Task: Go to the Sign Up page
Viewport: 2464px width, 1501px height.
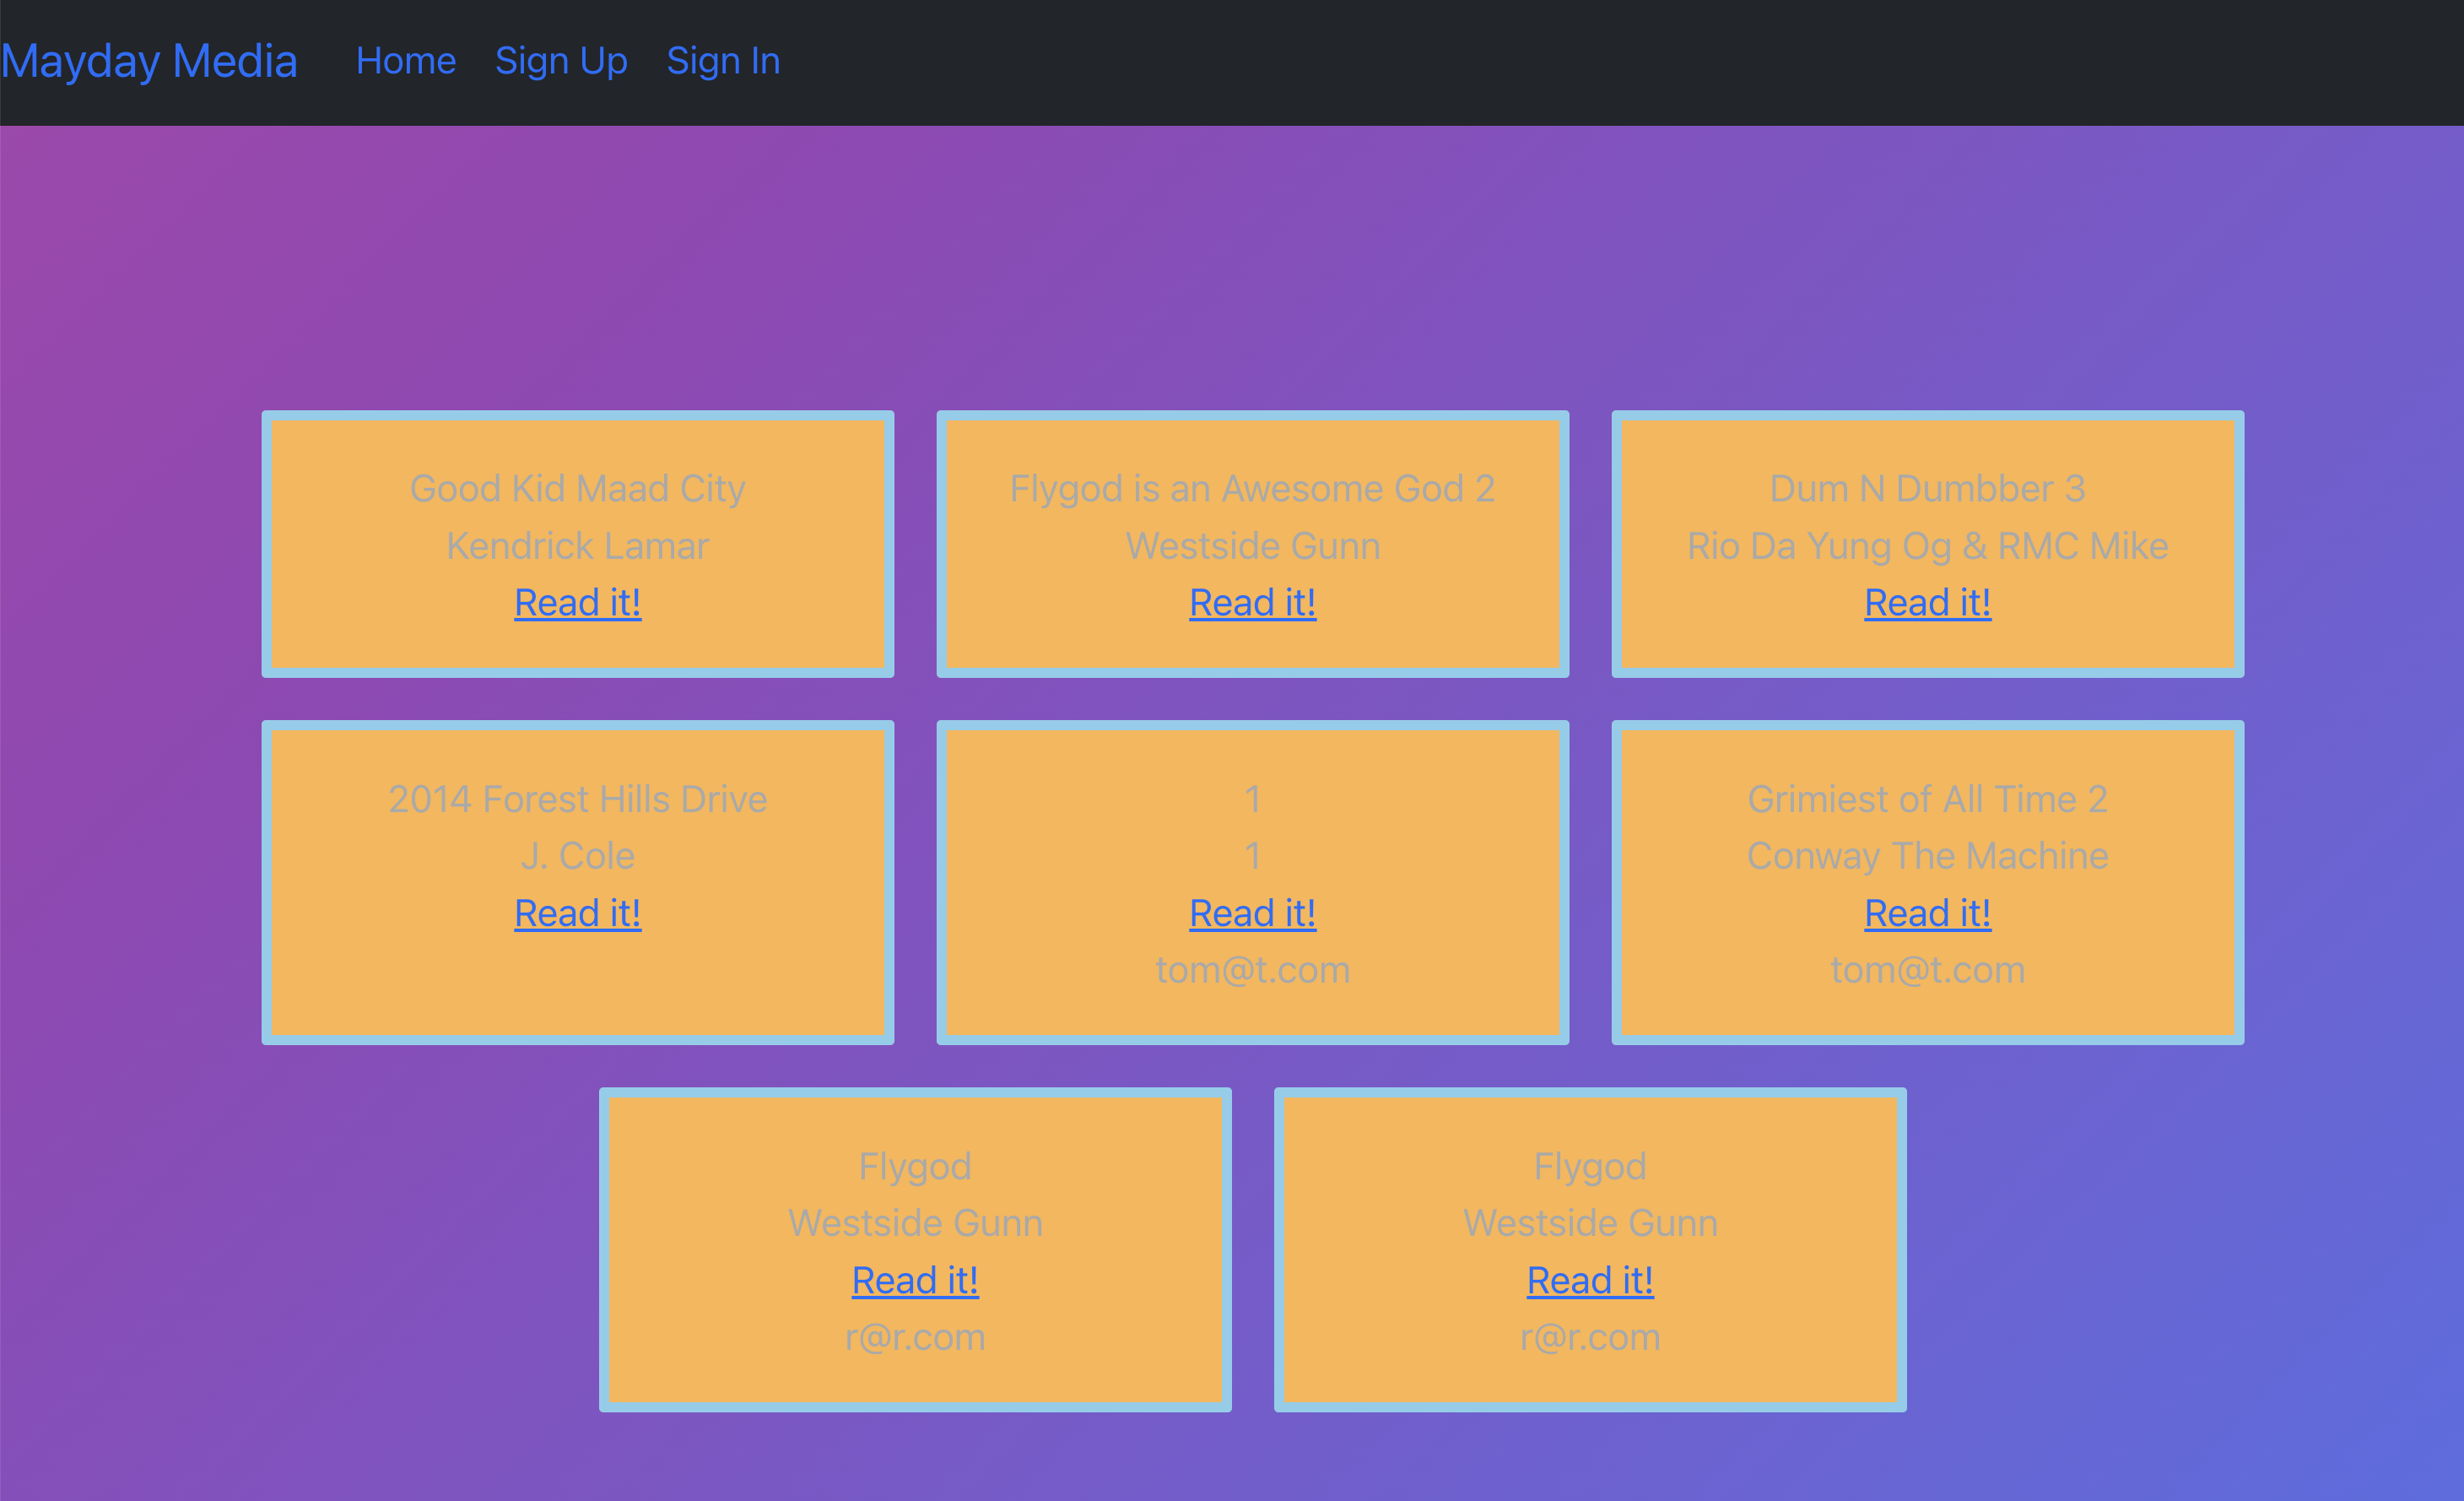Action: coord(561,61)
